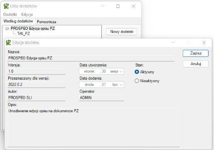This screenshot has width=214, height=150.
Task: Click the Przeznaczony dla wersji field
Action: coord(36,84)
